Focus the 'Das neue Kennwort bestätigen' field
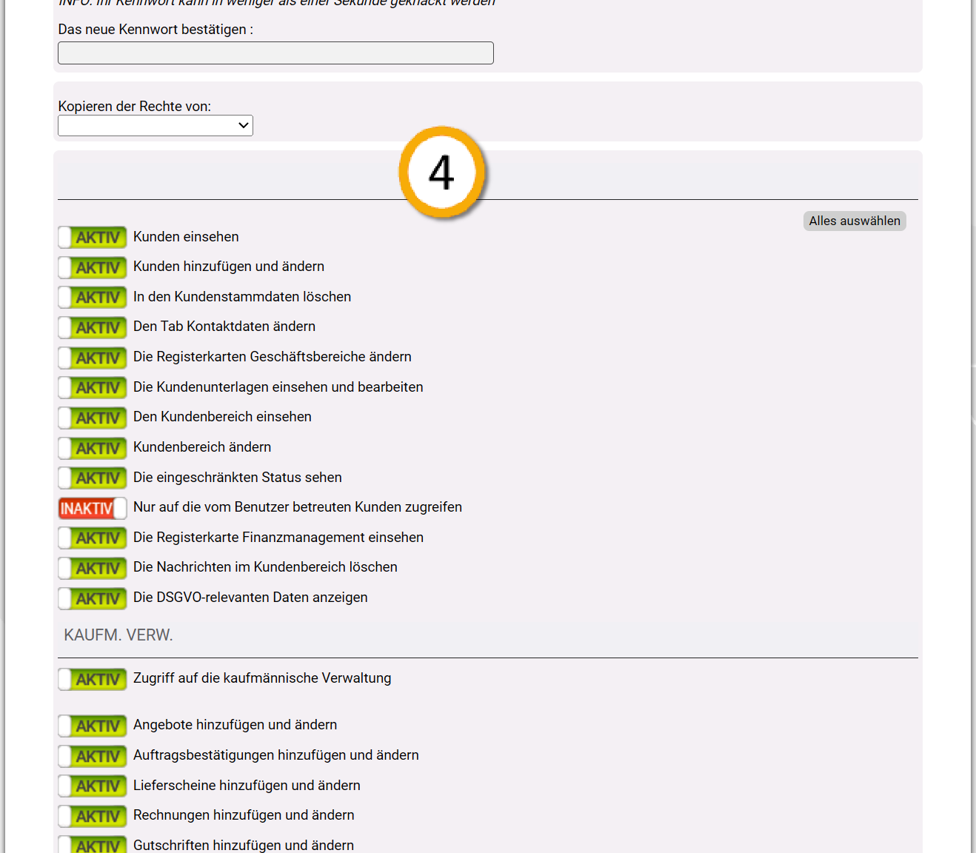This screenshot has height=853, width=976. [x=275, y=53]
